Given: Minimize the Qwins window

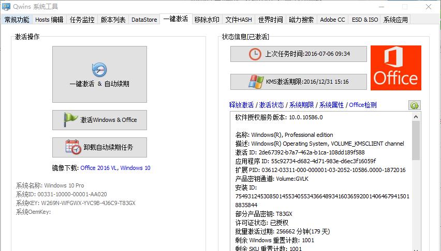Looking at the screenshot, I should tap(381, 7).
